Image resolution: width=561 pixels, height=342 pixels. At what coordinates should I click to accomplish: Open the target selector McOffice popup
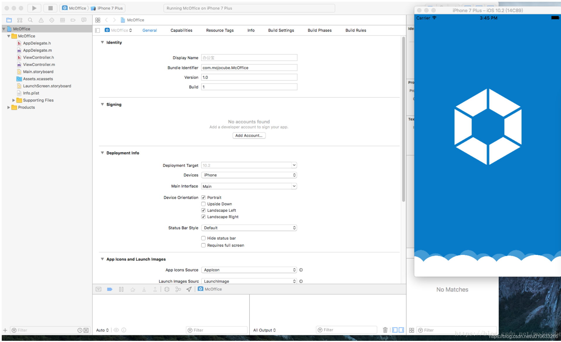[x=118, y=30]
